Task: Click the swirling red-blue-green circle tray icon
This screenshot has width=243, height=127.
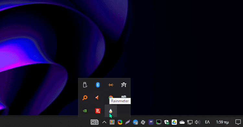Action: click(x=120, y=122)
